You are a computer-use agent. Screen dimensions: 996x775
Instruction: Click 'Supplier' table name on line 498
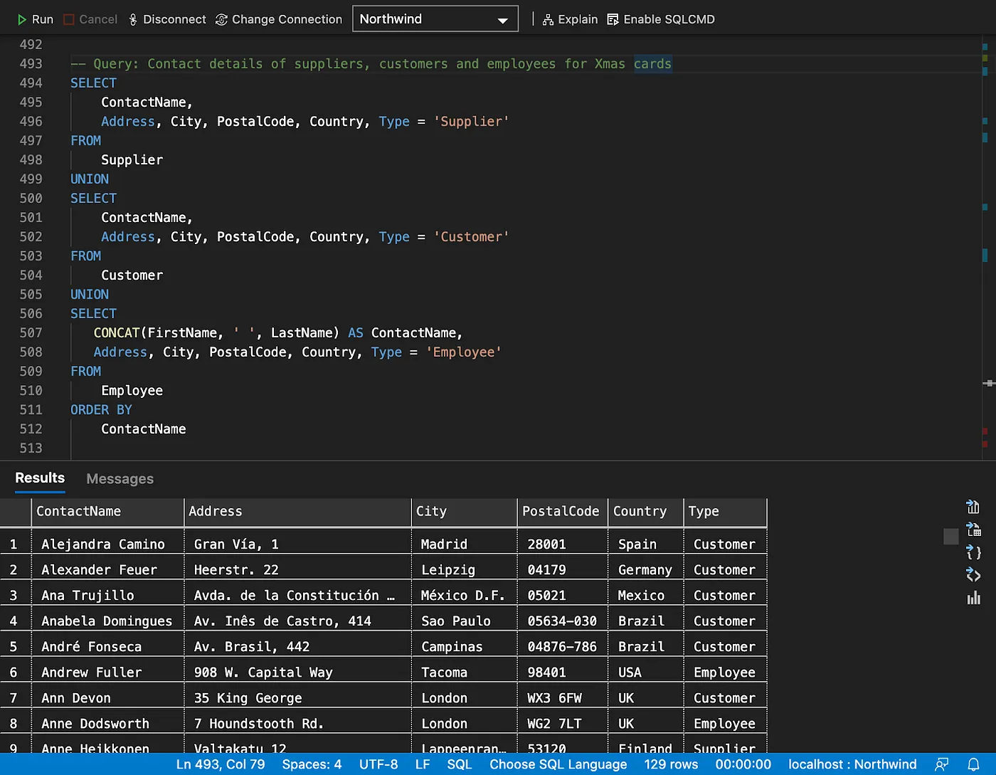pos(132,160)
